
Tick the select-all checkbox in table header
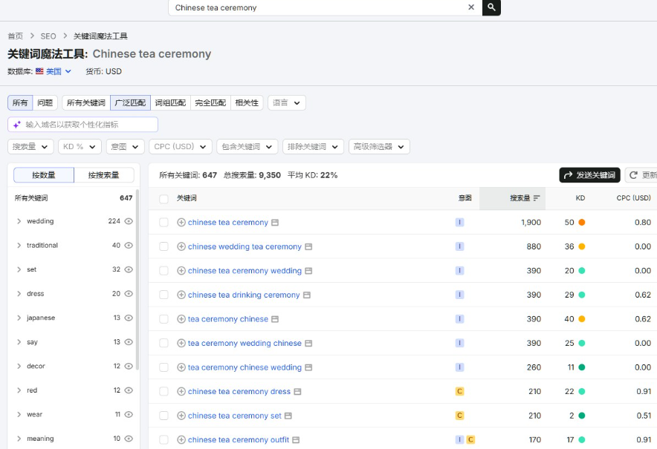[x=164, y=198]
